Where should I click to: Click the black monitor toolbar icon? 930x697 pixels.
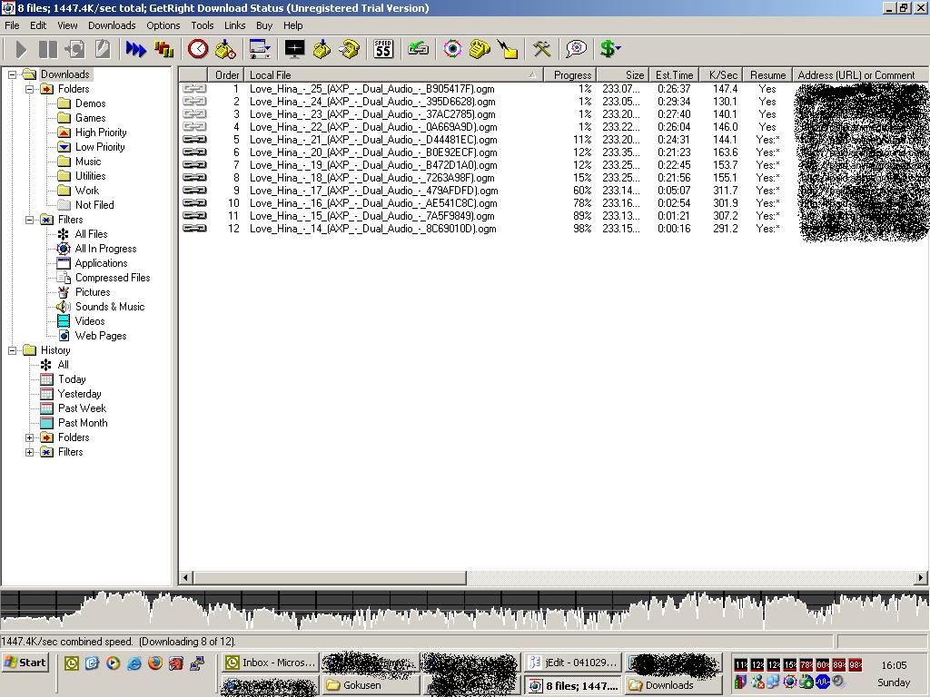(294, 49)
